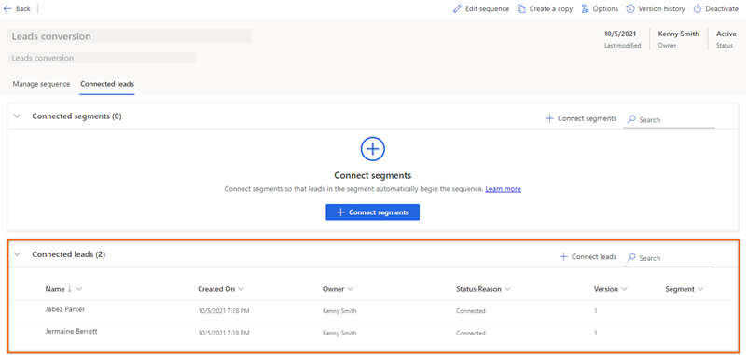The image size is (747, 355).
Task: Open the Segment column dropdown
Action: [x=700, y=289]
